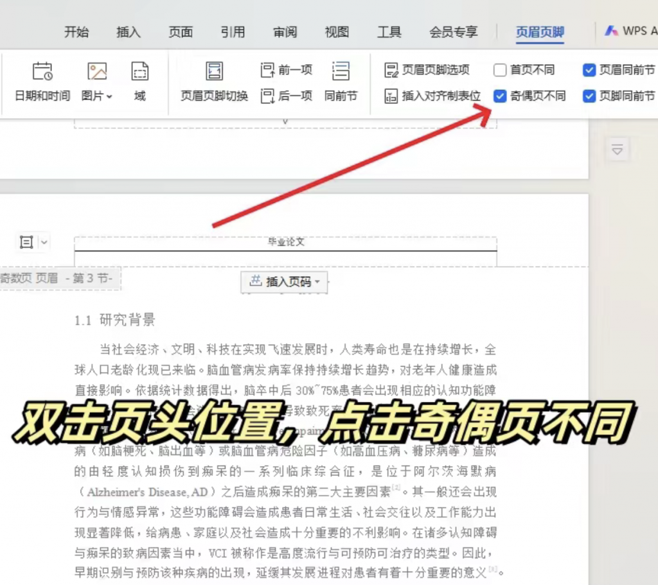
Task: Click 插入对齐制表位
Action: pos(432,96)
